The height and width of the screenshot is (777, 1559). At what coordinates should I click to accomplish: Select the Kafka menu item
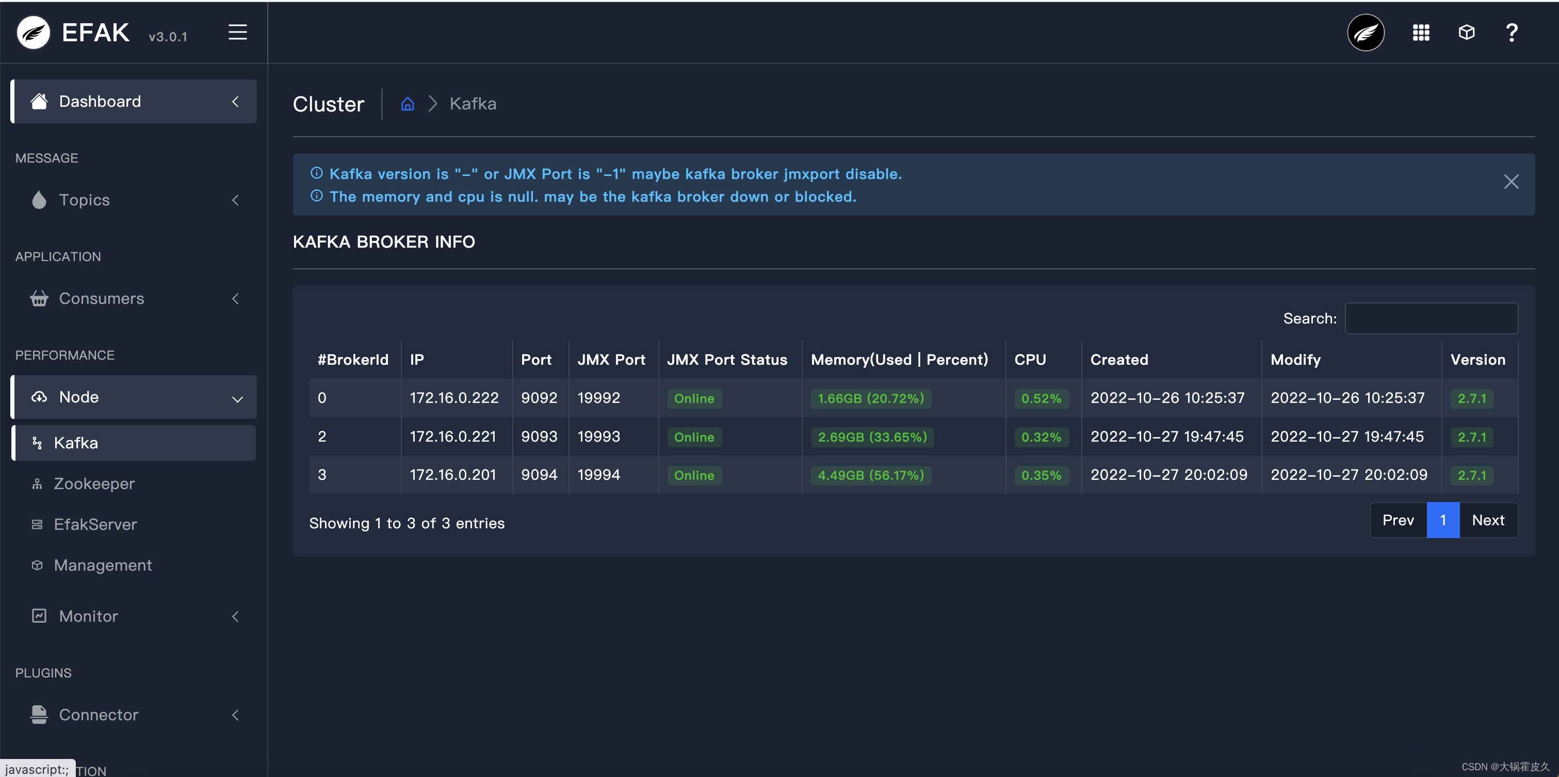pos(76,442)
